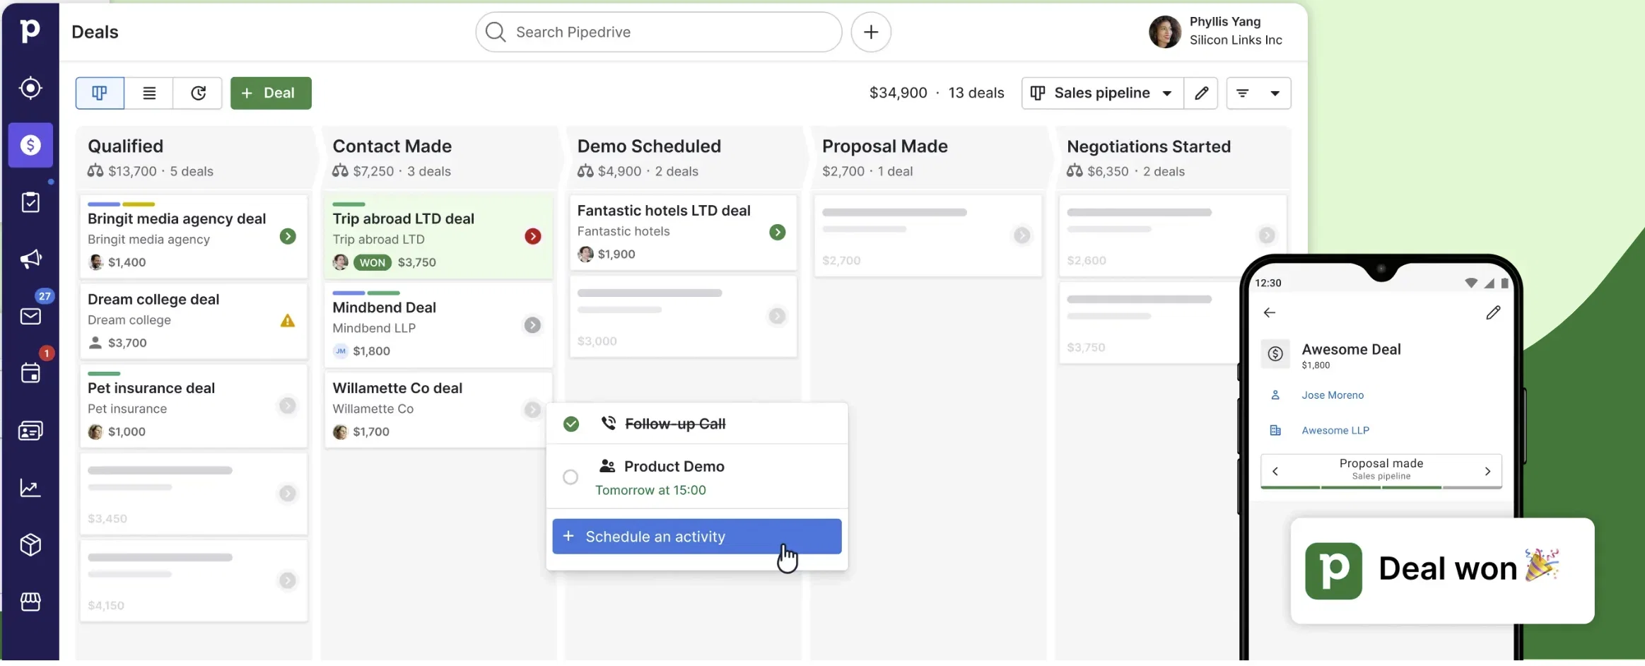This screenshot has height=666, width=1645.
Task: Open the Trip abroad LTD deal card
Action: pos(438,236)
